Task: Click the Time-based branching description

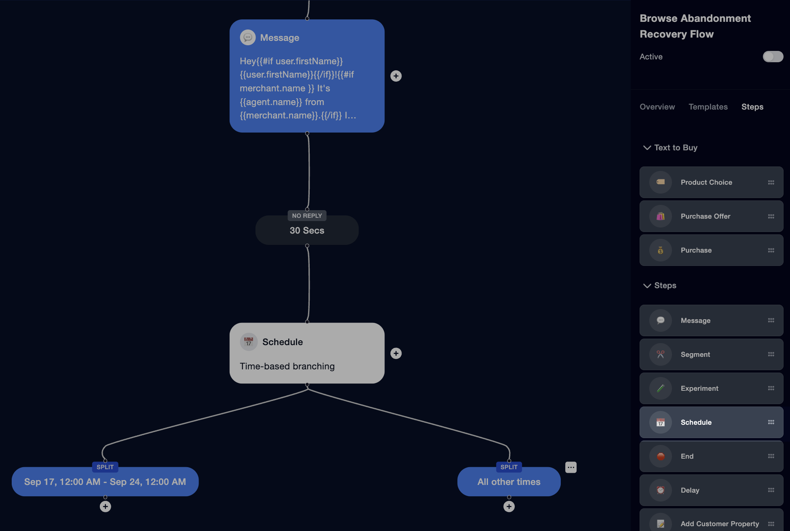Action: tap(287, 366)
